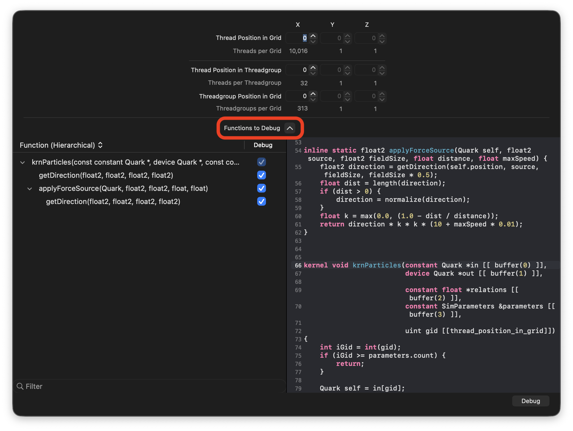The height and width of the screenshot is (431, 573).
Task: Collapse the krnParticles tree row
Action: coord(23,162)
